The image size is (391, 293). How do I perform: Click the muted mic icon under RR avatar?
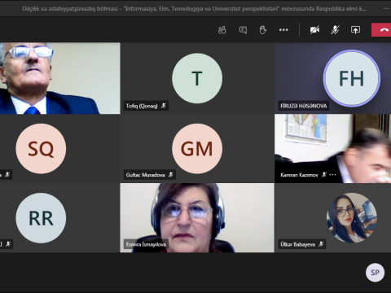click(x=8, y=244)
